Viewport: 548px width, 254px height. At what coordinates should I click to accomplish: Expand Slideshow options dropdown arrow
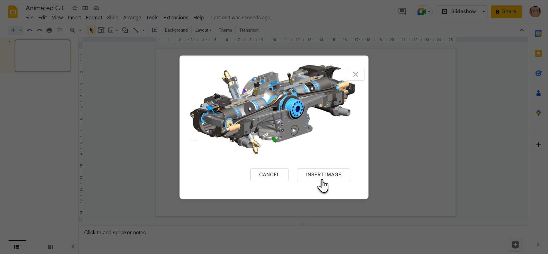click(484, 12)
